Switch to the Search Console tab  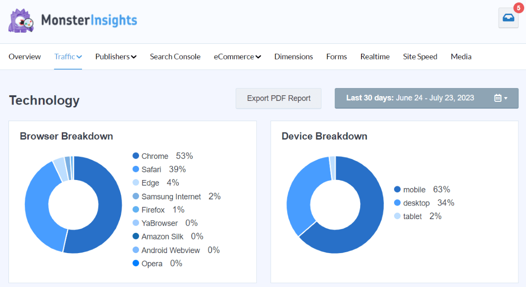(175, 57)
